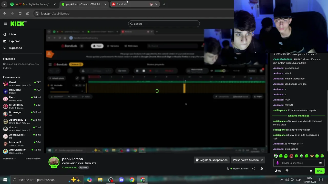Open the Windows notification center
328x184 pixels.
click(x=321, y=180)
